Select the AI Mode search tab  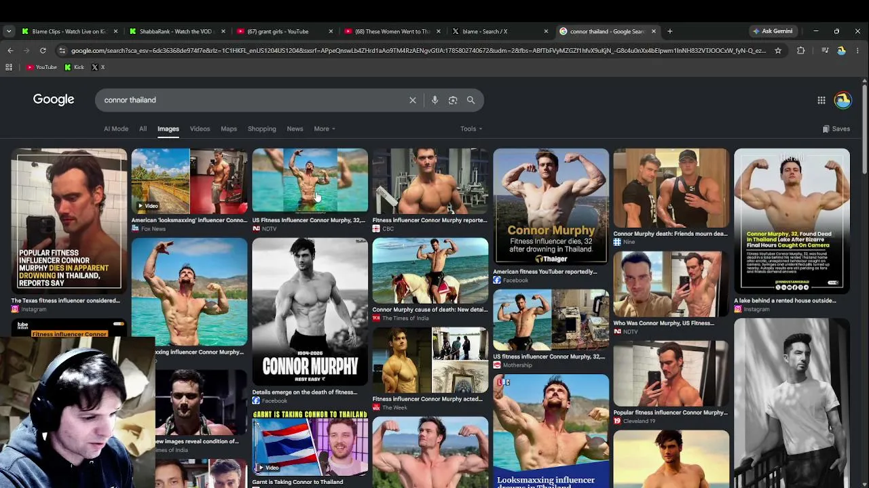click(116, 129)
